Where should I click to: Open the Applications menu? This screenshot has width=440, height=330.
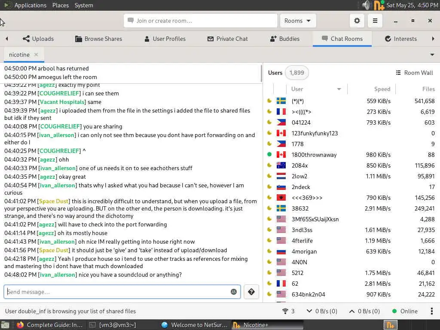(31, 5)
